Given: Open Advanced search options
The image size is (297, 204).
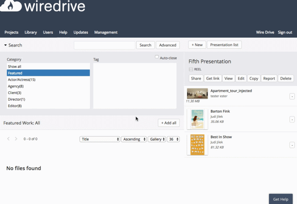Looking at the screenshot, I should point(168,45).
